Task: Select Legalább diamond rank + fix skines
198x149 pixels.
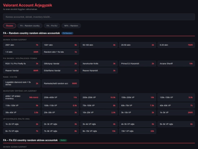Action: pos(22,84)
